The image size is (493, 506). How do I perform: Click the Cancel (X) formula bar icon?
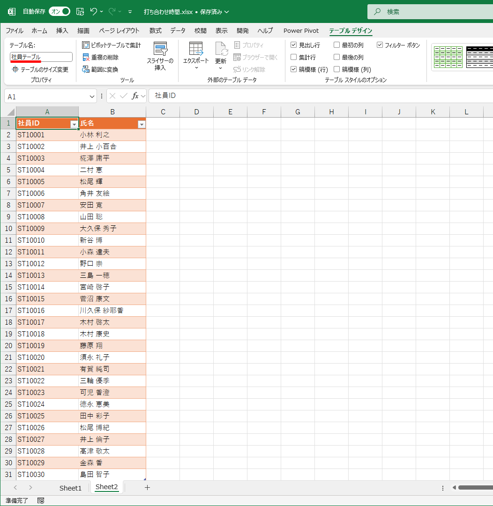(x=112, y=96)
